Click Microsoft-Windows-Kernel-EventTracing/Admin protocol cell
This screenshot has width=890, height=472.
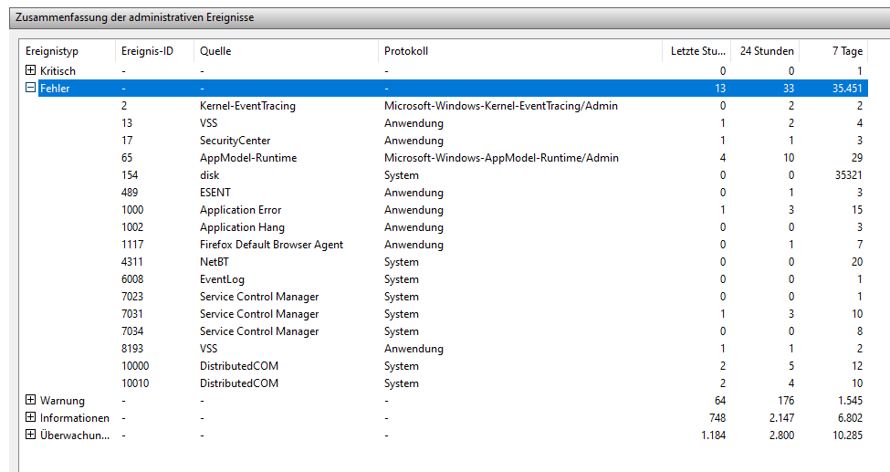[501, 106]
